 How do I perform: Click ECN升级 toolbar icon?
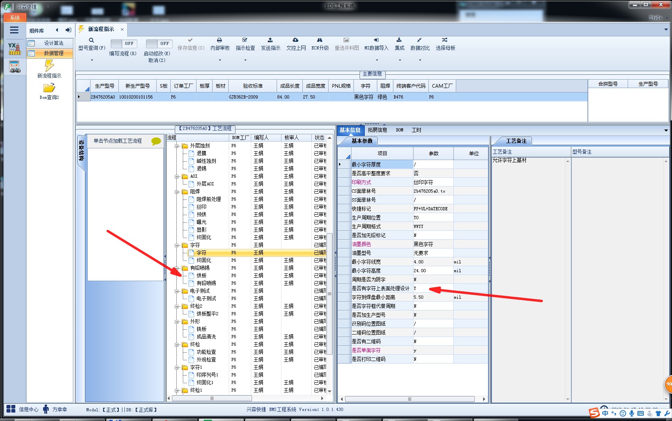[320, 40]
